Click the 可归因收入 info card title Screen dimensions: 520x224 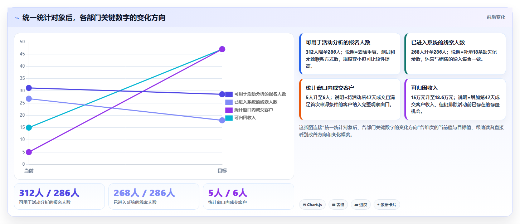click(x=424, y=88)
